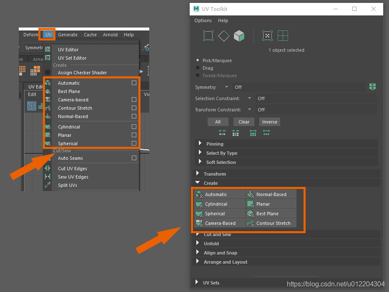Image resolution: width=389 pixels, height=292 pixels.
Task: Click the Normal-Based icon in UV Toolkit
Action: tap(250, 194)
